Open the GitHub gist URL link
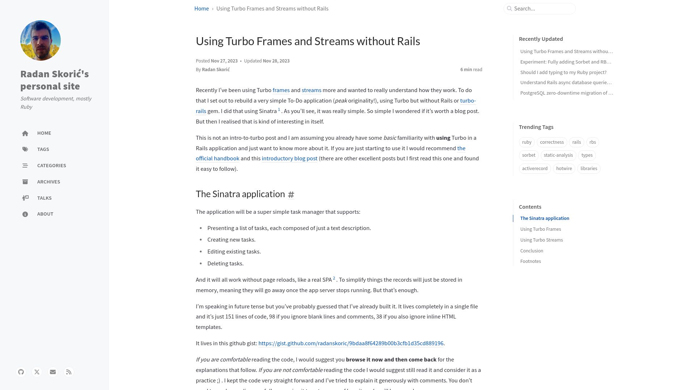 pos(351,343)
